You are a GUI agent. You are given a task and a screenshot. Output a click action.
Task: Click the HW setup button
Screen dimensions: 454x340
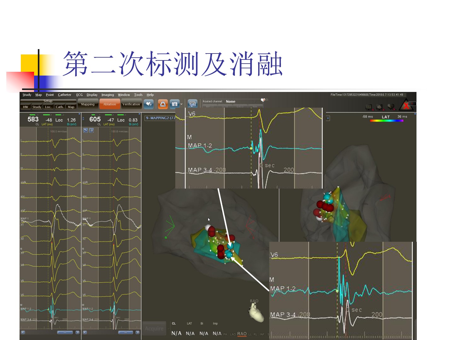click(26, 107)
